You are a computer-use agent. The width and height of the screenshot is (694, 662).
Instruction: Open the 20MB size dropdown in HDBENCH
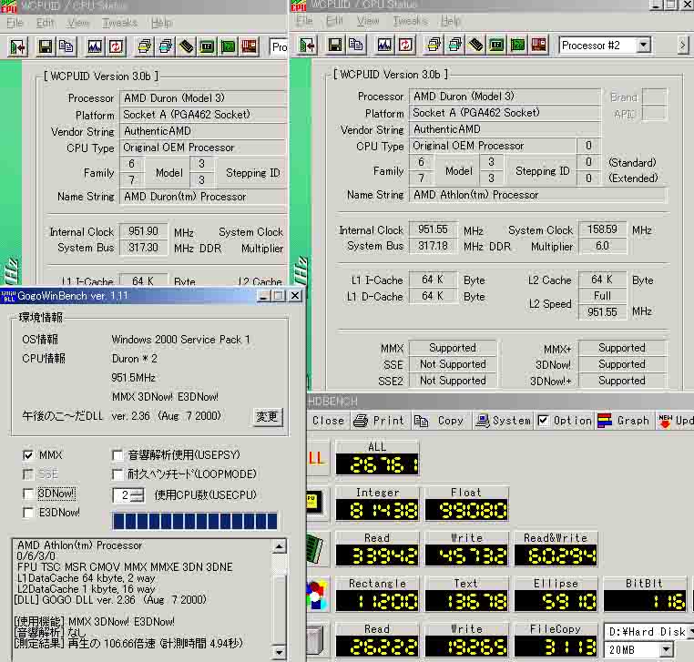[666, 650]
